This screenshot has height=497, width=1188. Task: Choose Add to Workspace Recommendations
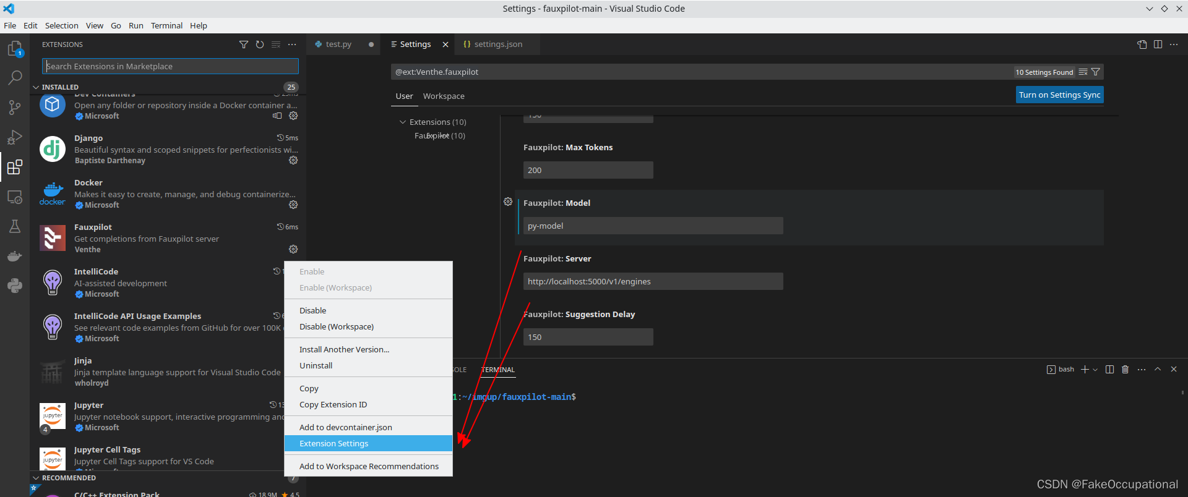coord(368,466)
